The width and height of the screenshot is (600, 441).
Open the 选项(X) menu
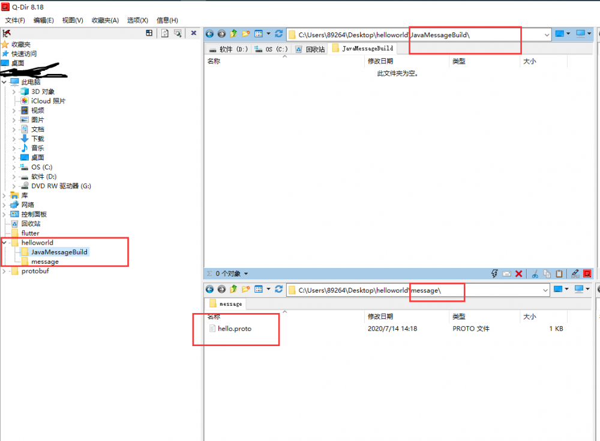138,20
